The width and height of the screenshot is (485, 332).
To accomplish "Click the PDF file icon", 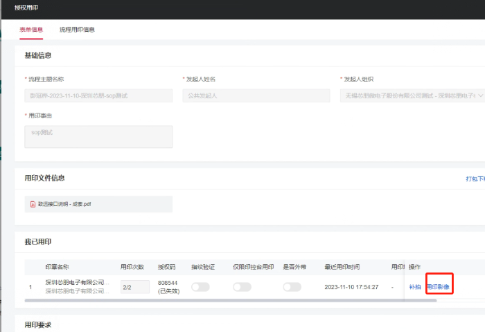I will pyautogui.click(x=33, y=204).
